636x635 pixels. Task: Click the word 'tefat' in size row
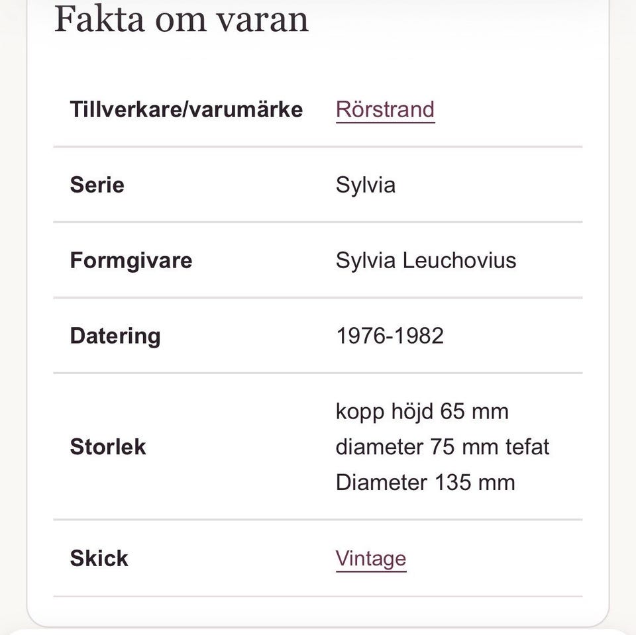pyautogui.click(x=527, y=447)
